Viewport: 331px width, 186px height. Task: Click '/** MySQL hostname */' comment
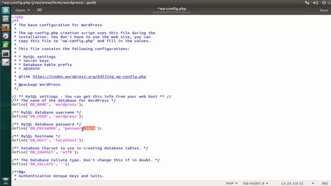pos(36,136)
